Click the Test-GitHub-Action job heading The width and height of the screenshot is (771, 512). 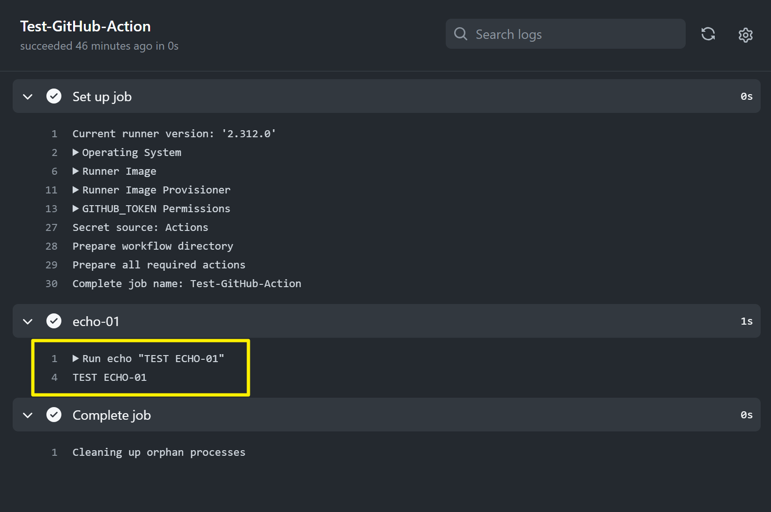coord(85,26)
